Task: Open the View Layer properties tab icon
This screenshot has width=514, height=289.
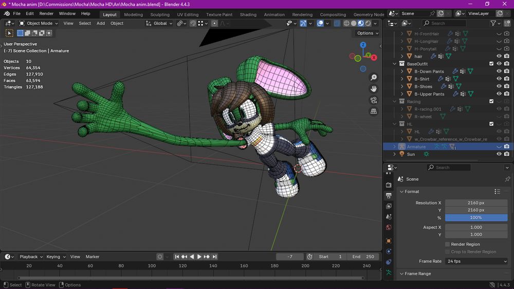Action: (x=389, y=206)
